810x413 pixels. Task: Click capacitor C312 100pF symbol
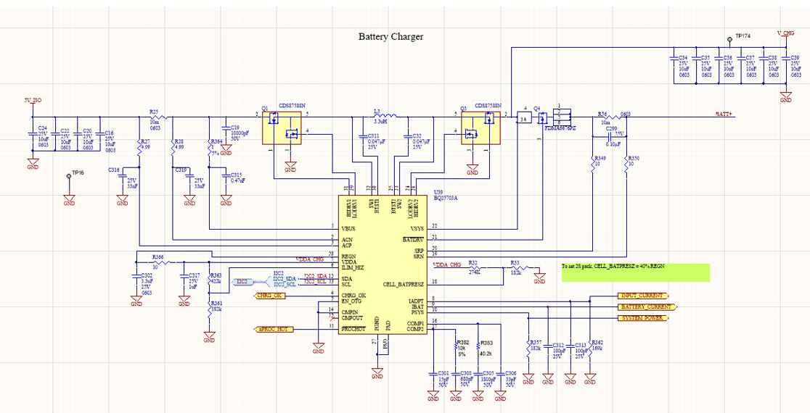(x=547, y=346)
